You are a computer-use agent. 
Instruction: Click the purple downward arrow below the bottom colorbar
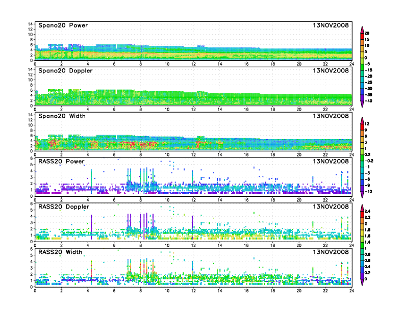pos(362,282)
